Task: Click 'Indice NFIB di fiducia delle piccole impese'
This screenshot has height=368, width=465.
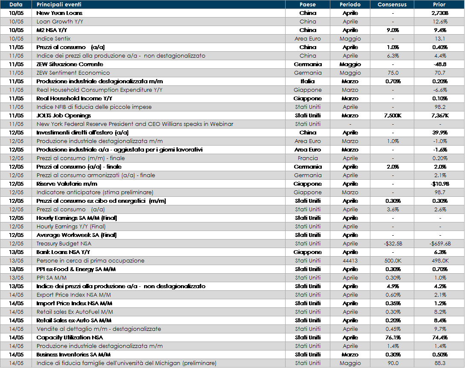Action: 94,107
